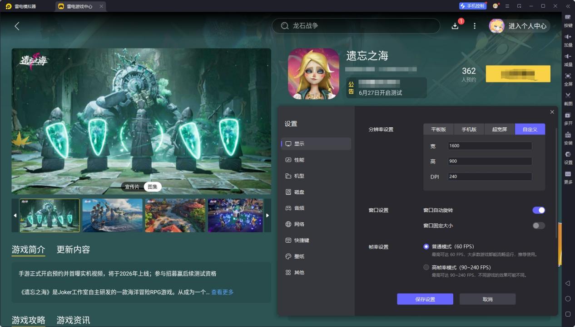Click the Android recent apps square button
Viewport: 575px width, 327px height.
[x=568, y=314]
